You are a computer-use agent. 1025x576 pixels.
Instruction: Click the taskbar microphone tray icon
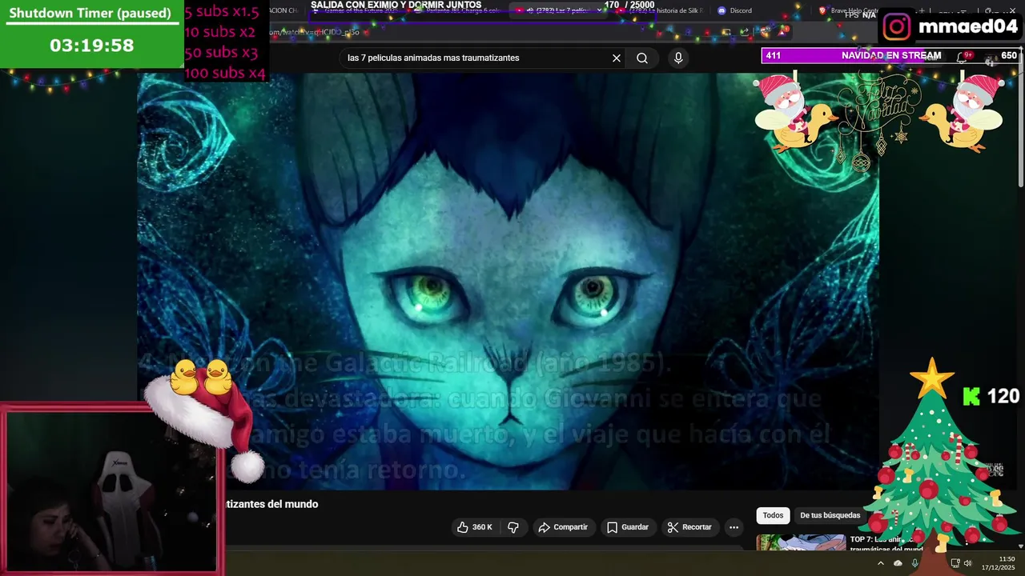[914, 563]
